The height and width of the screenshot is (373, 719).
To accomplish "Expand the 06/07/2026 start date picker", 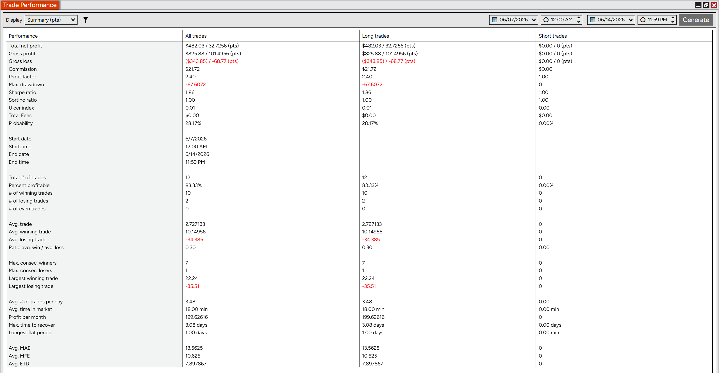I will pyautogui.click(x=534, y=20).
